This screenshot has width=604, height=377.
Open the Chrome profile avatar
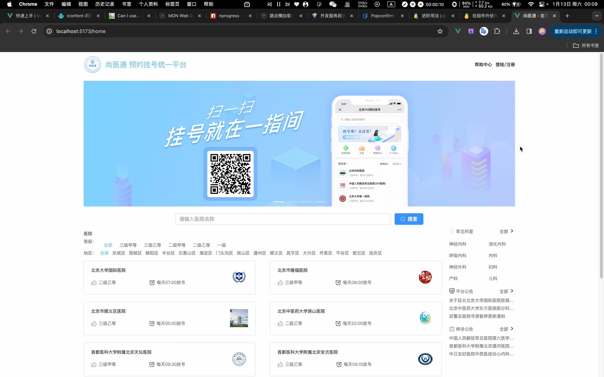coord(542,31)
